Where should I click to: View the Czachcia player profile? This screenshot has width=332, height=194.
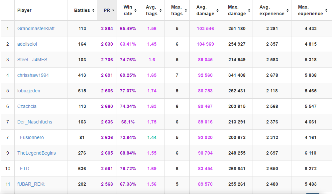coord(27,106)
